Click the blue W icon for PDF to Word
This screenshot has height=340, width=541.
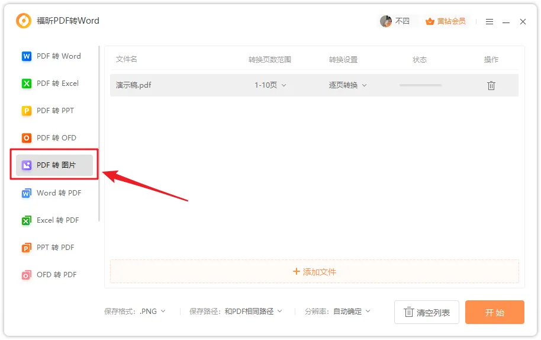coord(27,56)
